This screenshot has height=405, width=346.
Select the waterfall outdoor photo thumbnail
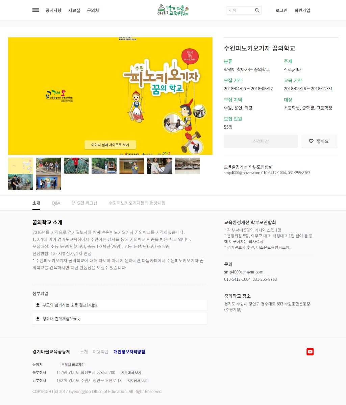click(104, 166)
